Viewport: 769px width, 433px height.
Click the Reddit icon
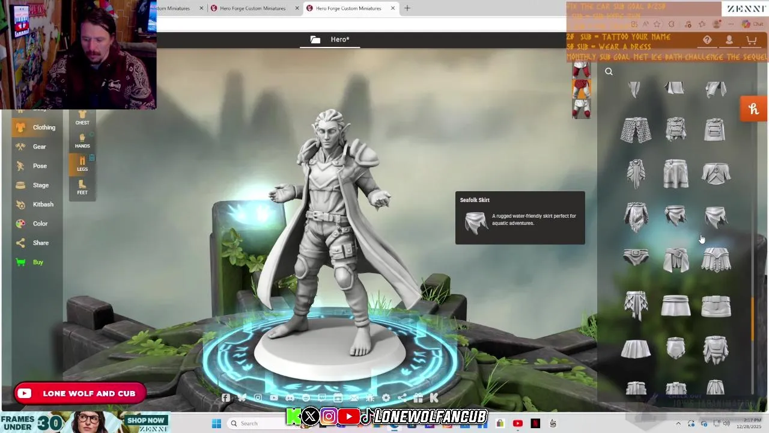point(306,398)
